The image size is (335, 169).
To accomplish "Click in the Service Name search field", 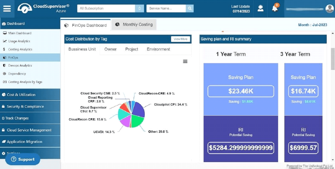I will (166, 8).
